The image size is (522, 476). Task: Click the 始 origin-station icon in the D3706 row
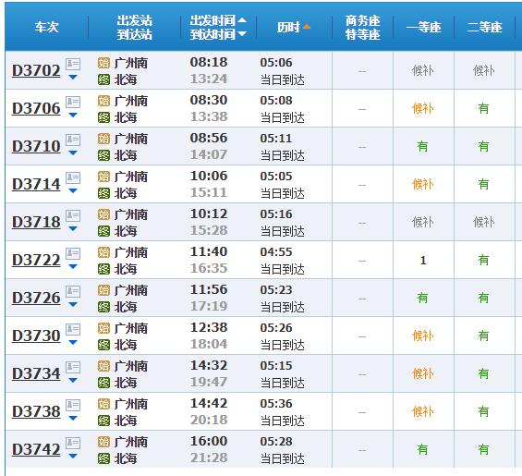[x=103, y=101]
